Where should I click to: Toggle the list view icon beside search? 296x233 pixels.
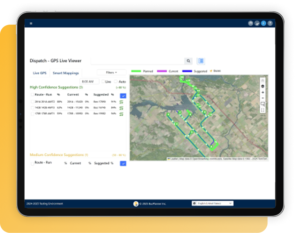[x=201, y=61]
